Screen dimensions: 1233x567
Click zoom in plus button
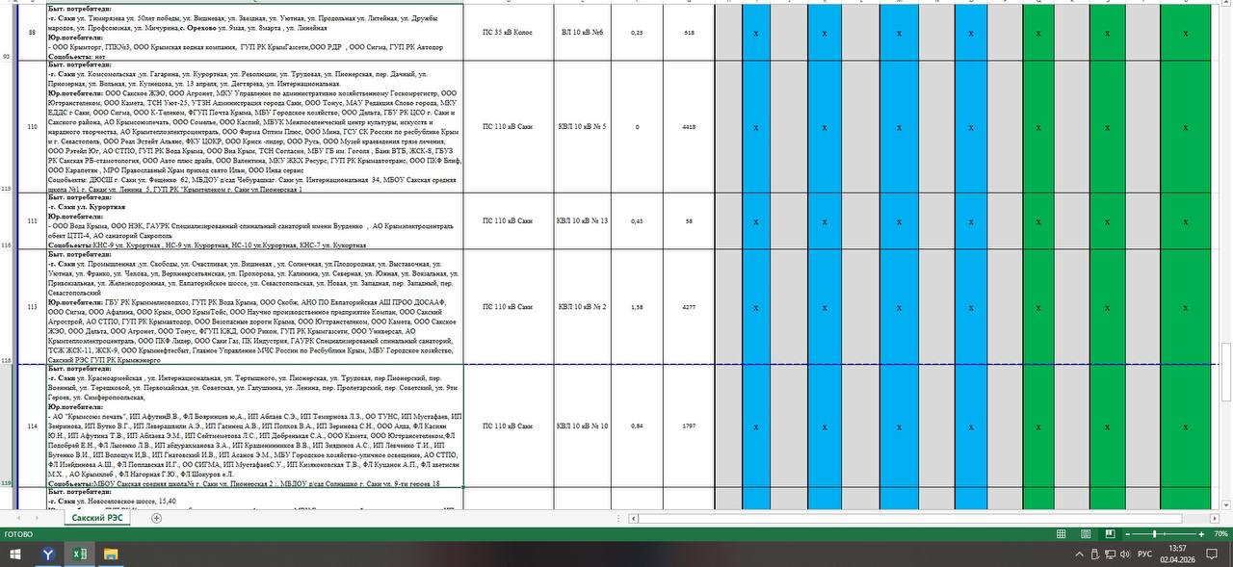click(x=1201, y=534)
